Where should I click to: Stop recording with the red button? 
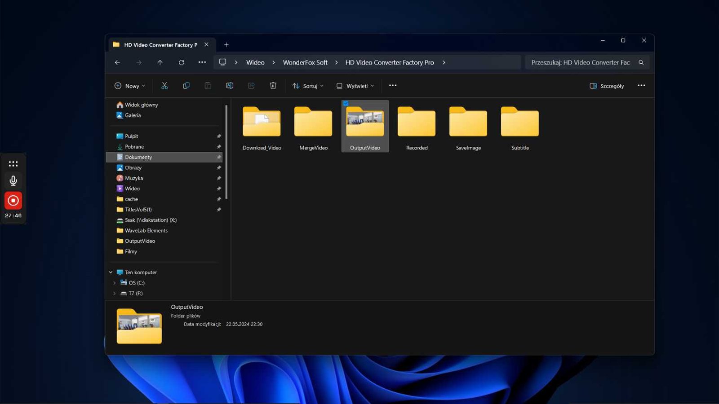coord(13,200)
